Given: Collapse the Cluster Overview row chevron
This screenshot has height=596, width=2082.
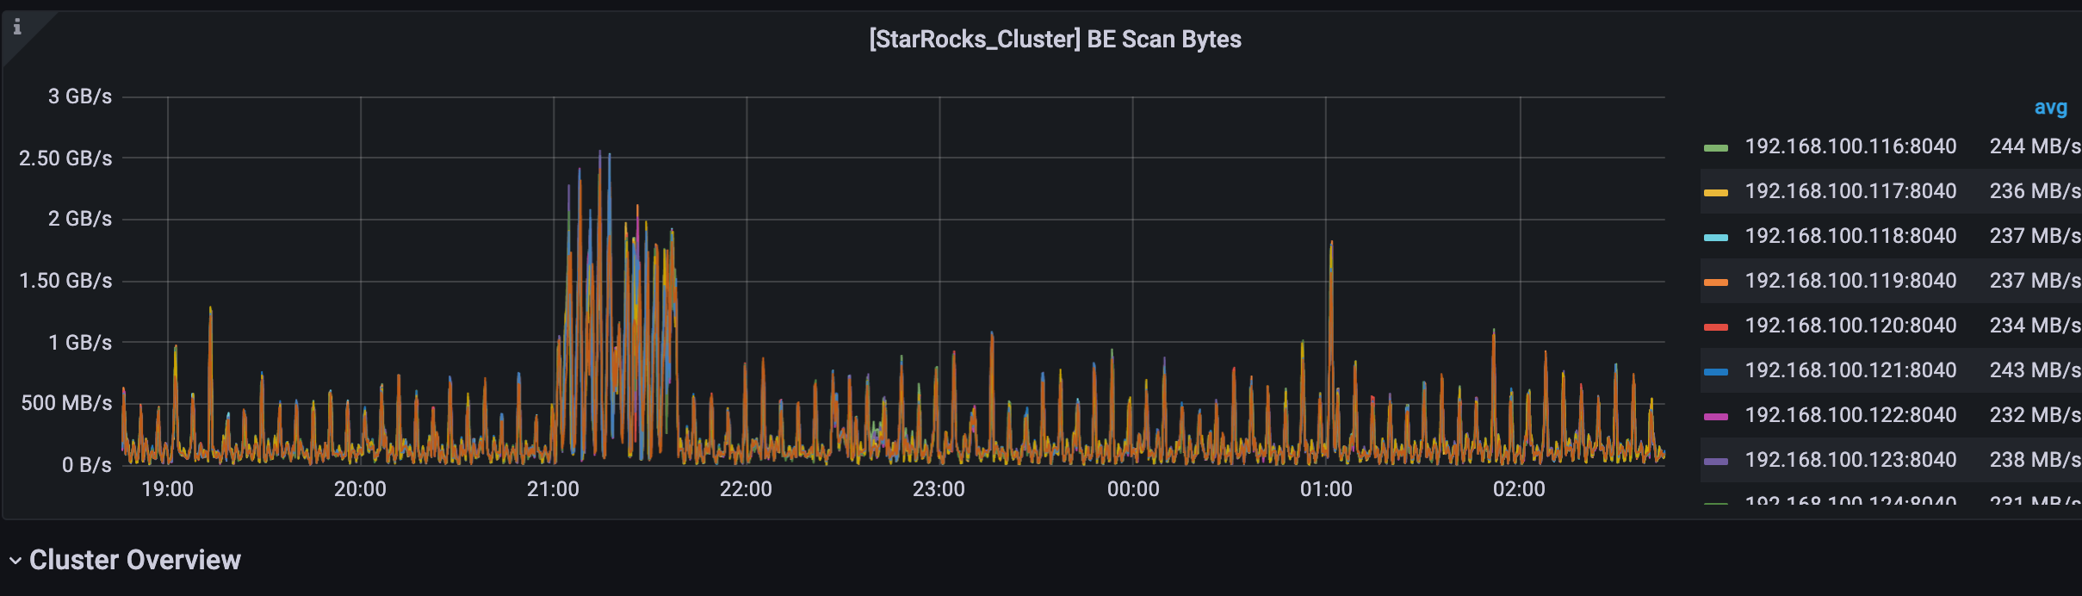Looking at the screenshot, I should pyautogui.click(x=15, y=561).
